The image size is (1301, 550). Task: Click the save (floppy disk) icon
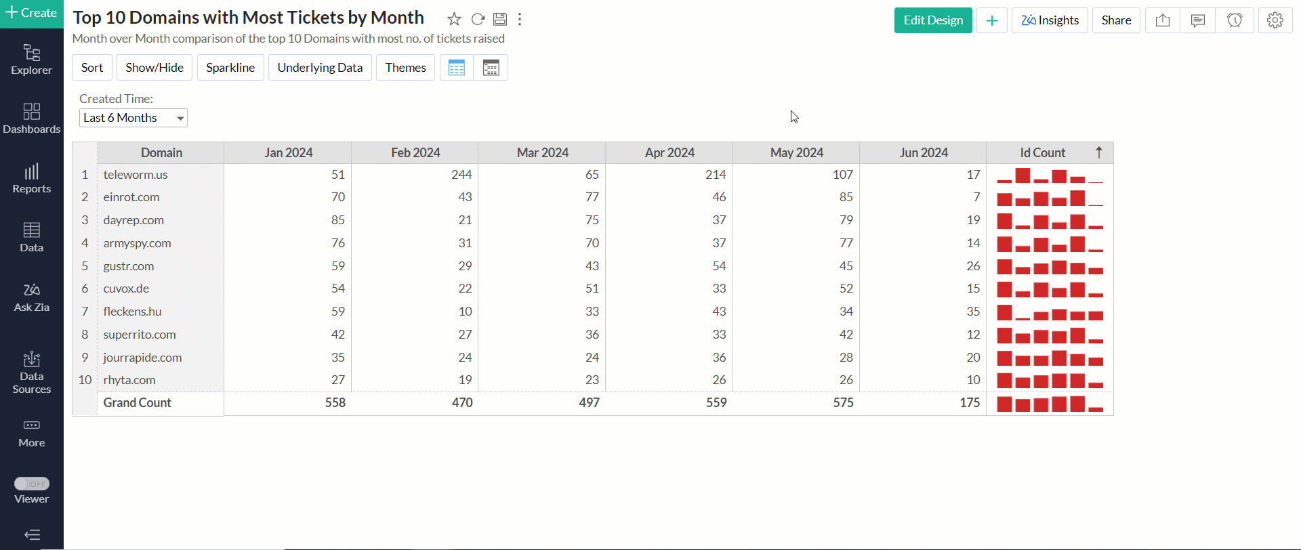(x=500, y=19)
